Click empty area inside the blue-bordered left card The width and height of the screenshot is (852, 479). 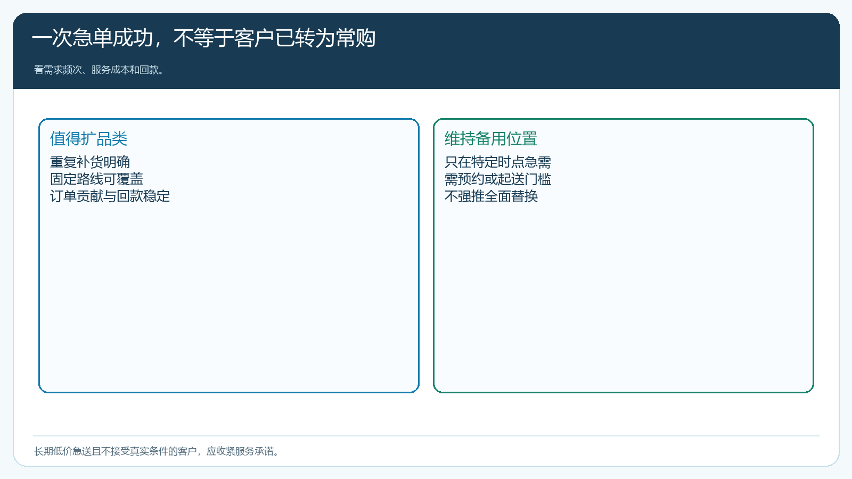point(229,298)
